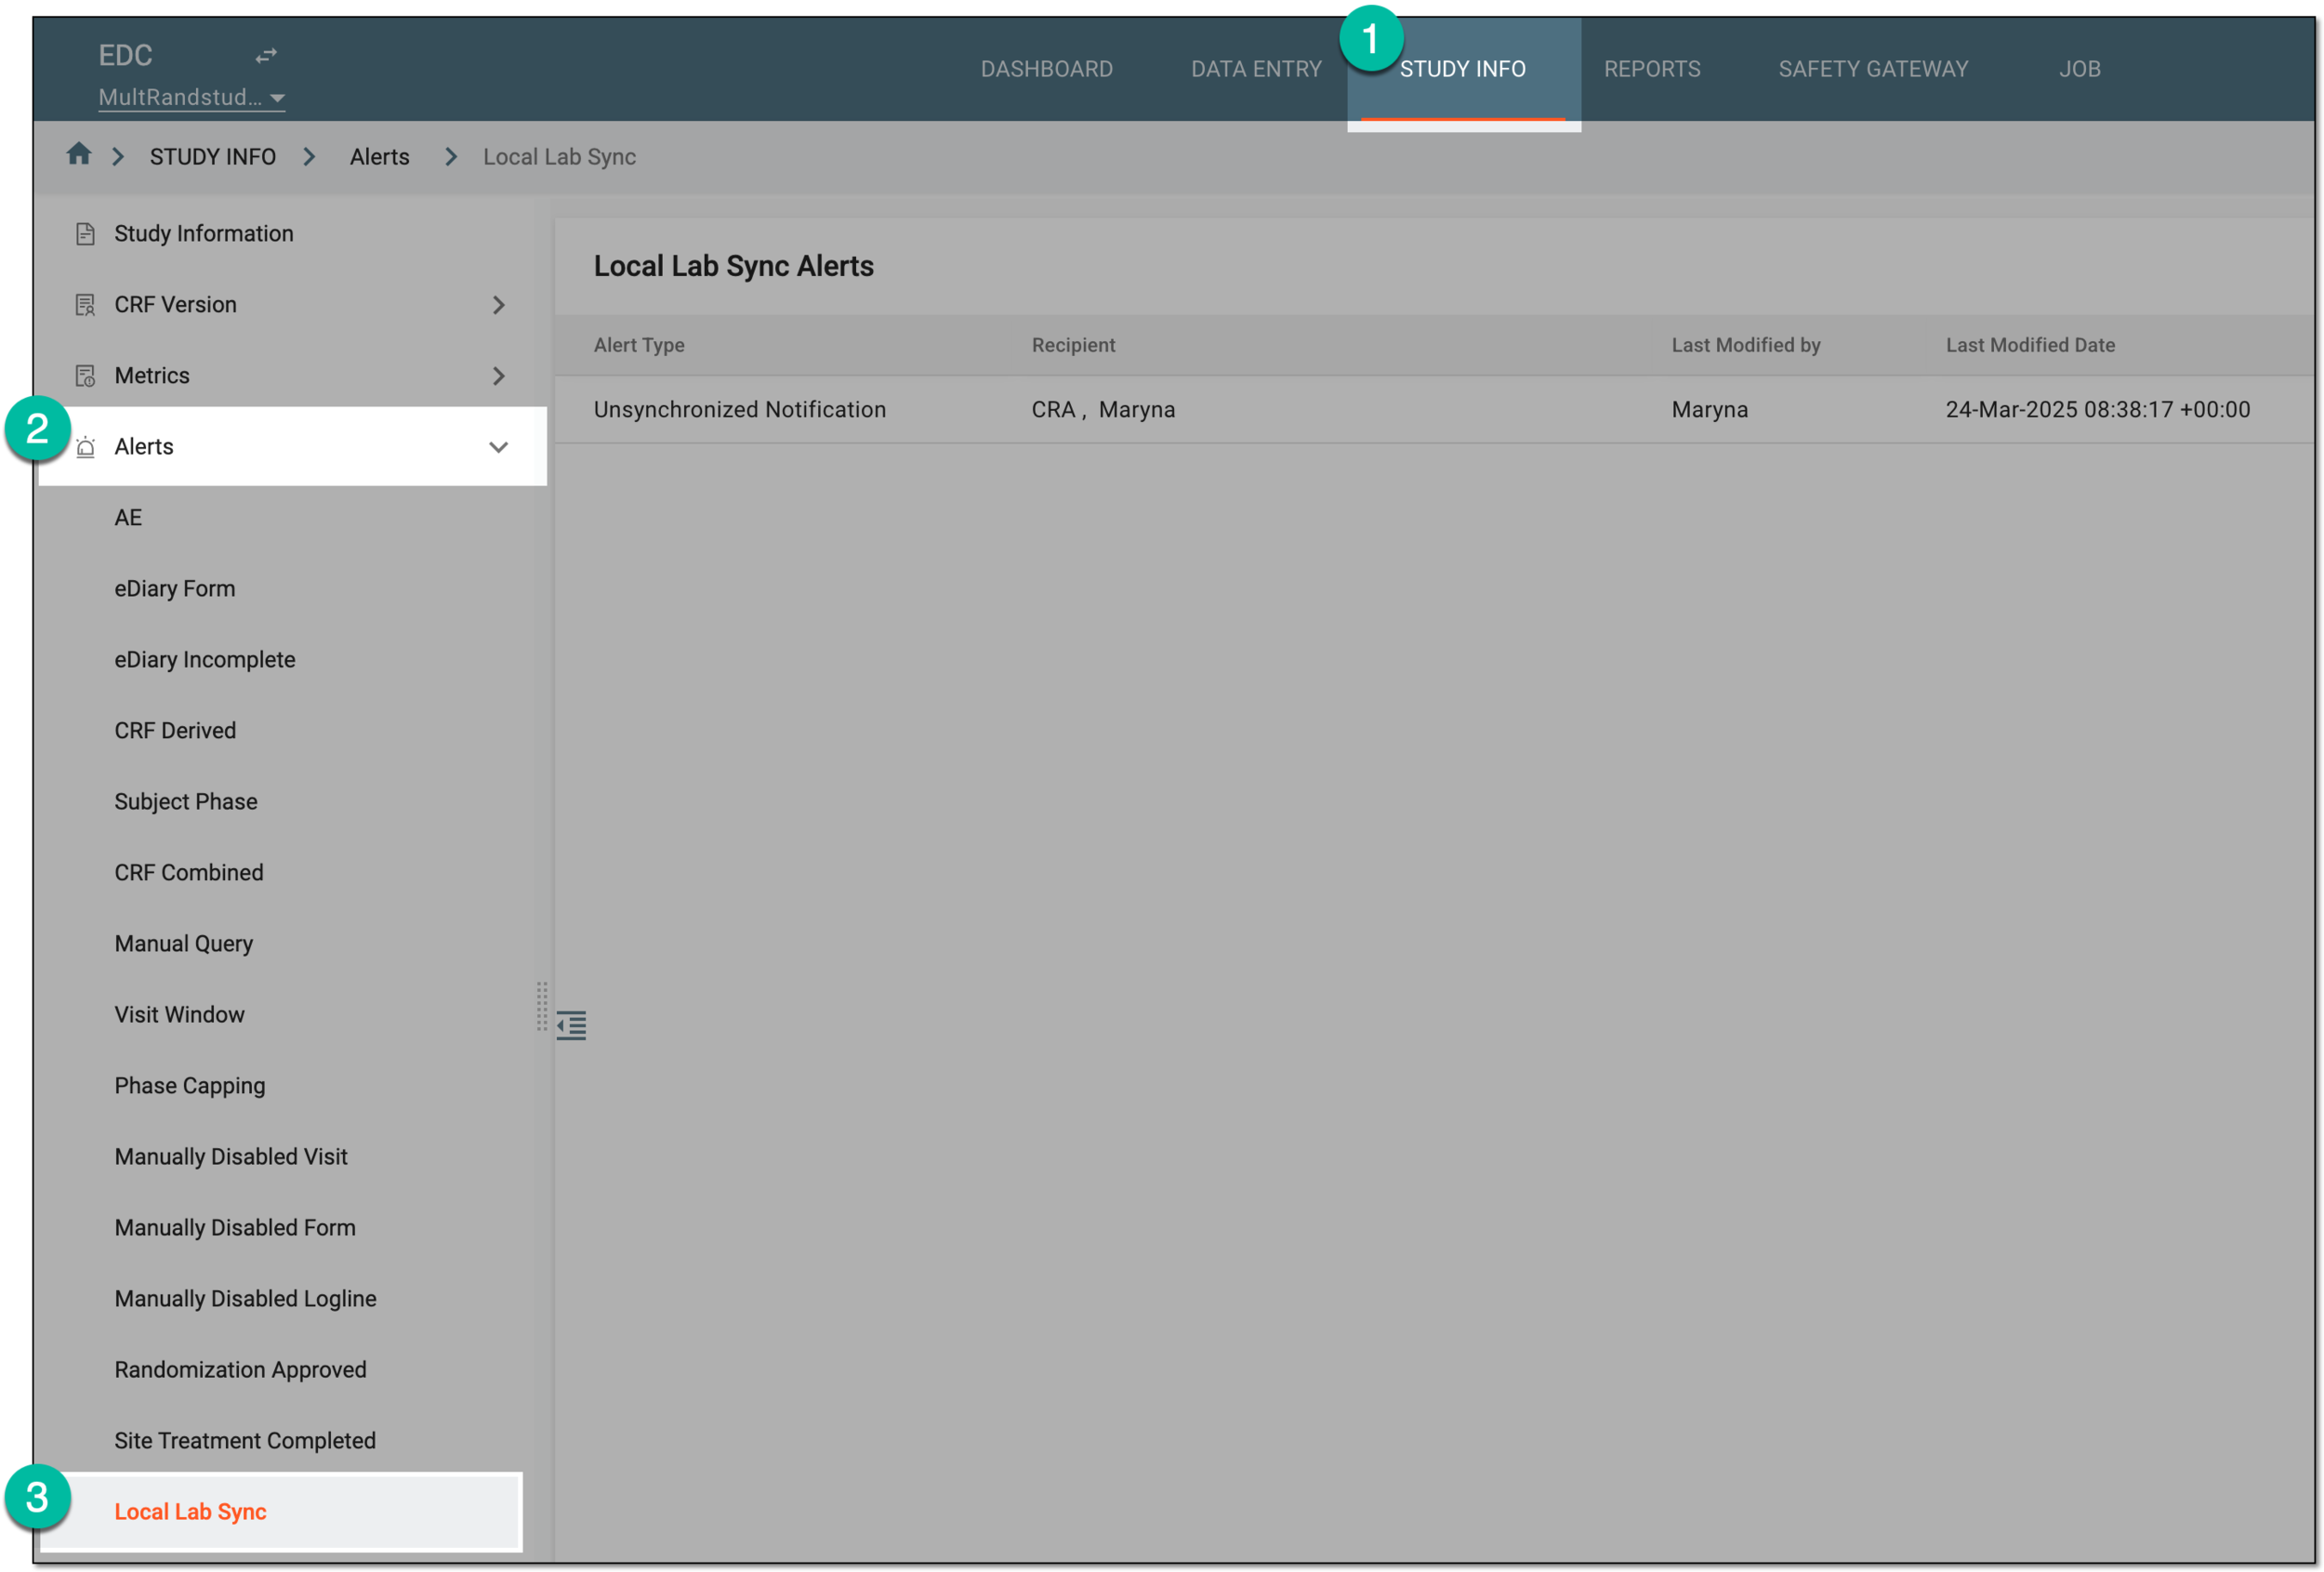The image size is (2324, 1572).
Task: Click the CRA, Maryna recipient cell
Action: pos(1103,410)
